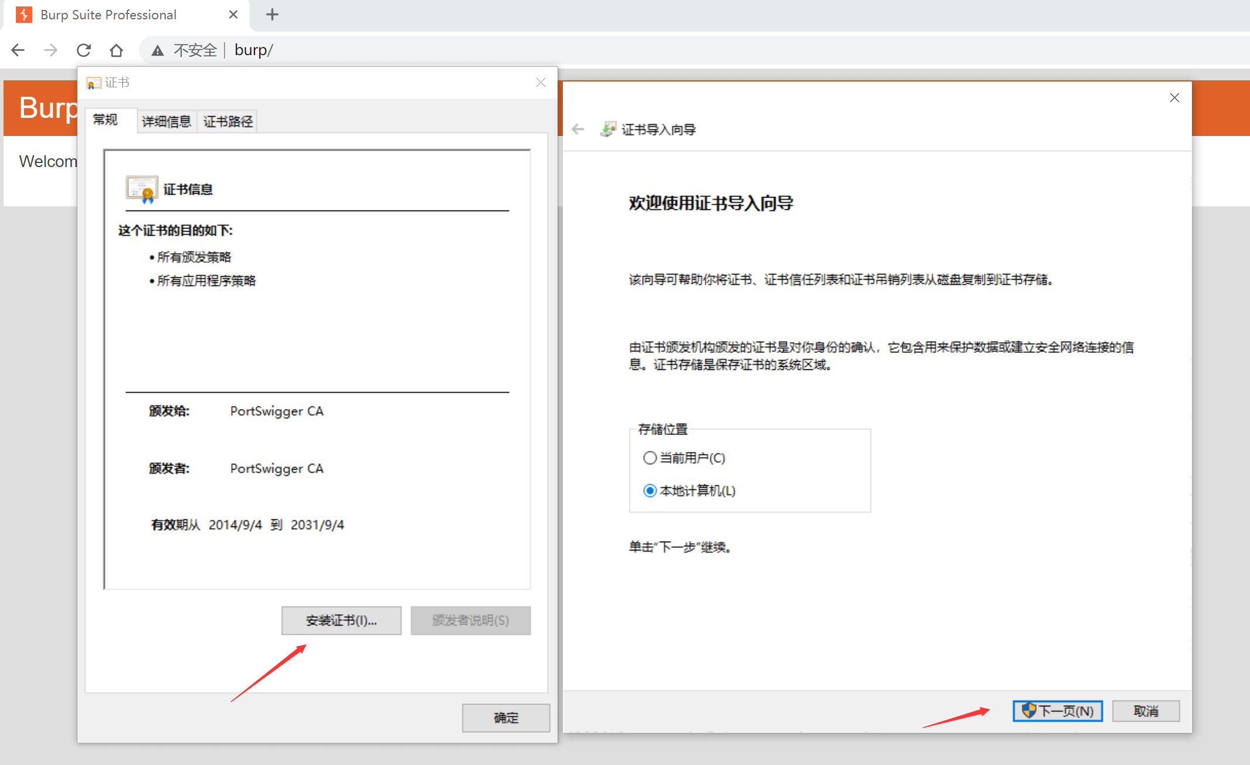Open a new browser tab

pos(272,15)
